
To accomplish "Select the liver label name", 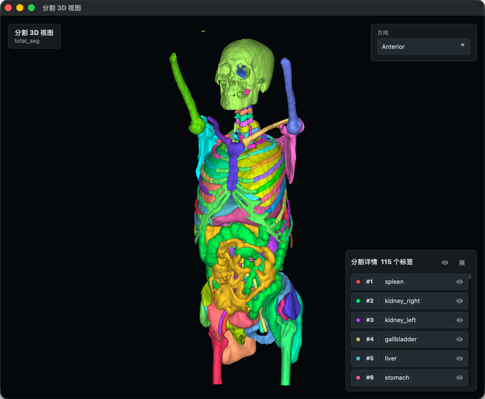I will [x=391, y=359].
